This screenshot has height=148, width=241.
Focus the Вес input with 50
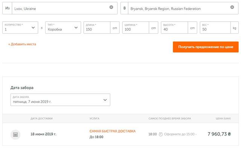(215, 28)
